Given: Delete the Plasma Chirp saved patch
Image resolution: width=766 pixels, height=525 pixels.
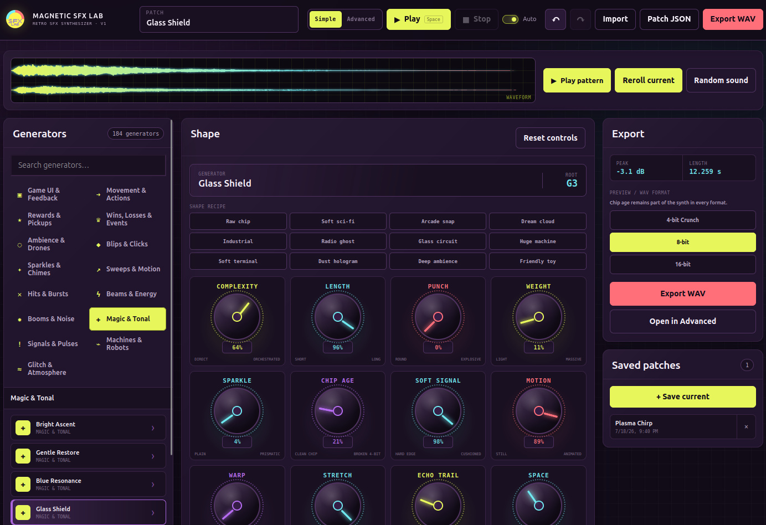Looking at the screenshot, I should point(746,427).
